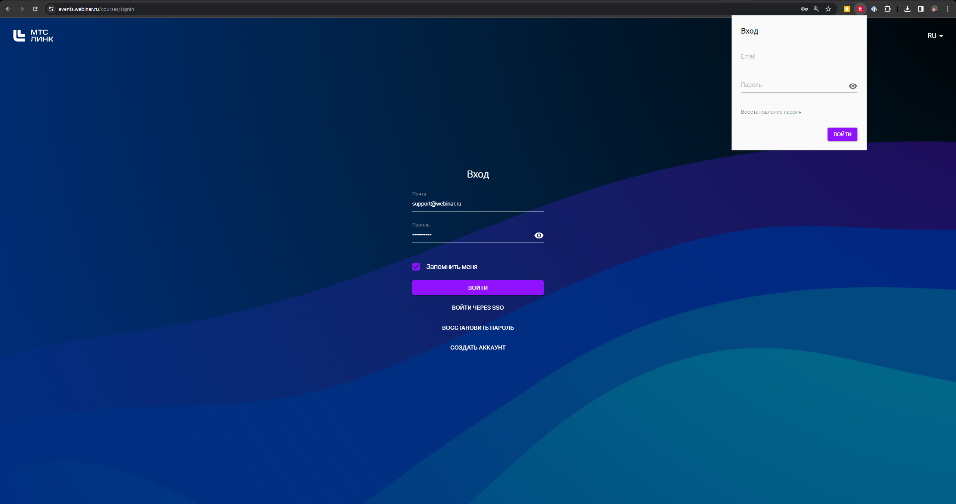Click the Почта email field with support@webinar.ru
Screen dimensions: 956x504
(478, 204)
